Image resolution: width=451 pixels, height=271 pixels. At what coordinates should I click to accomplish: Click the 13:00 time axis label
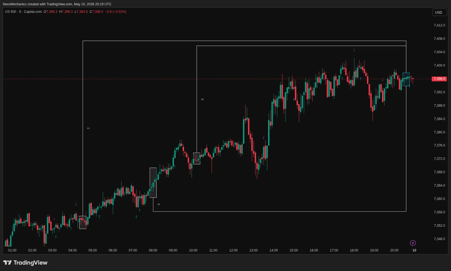(253, 250)
